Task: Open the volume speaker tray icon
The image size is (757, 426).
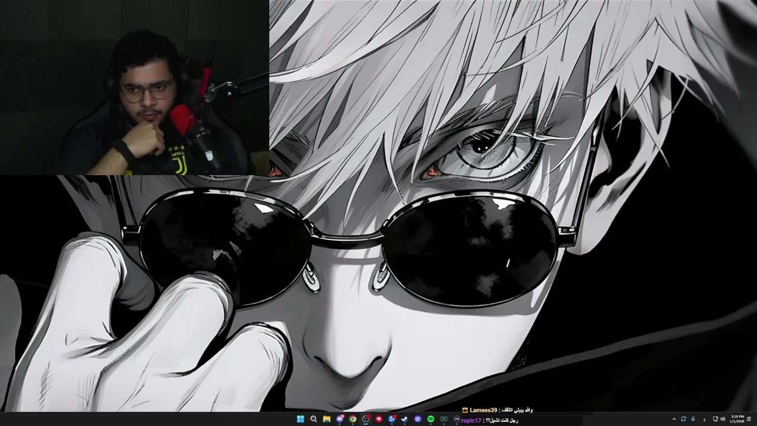Action: (x=723, y=419)
